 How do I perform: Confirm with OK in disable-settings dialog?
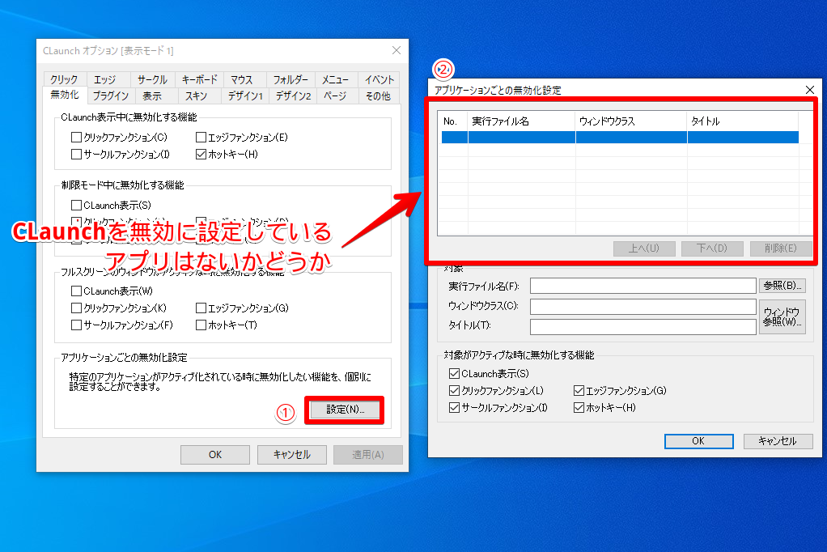tap(699, 441)
